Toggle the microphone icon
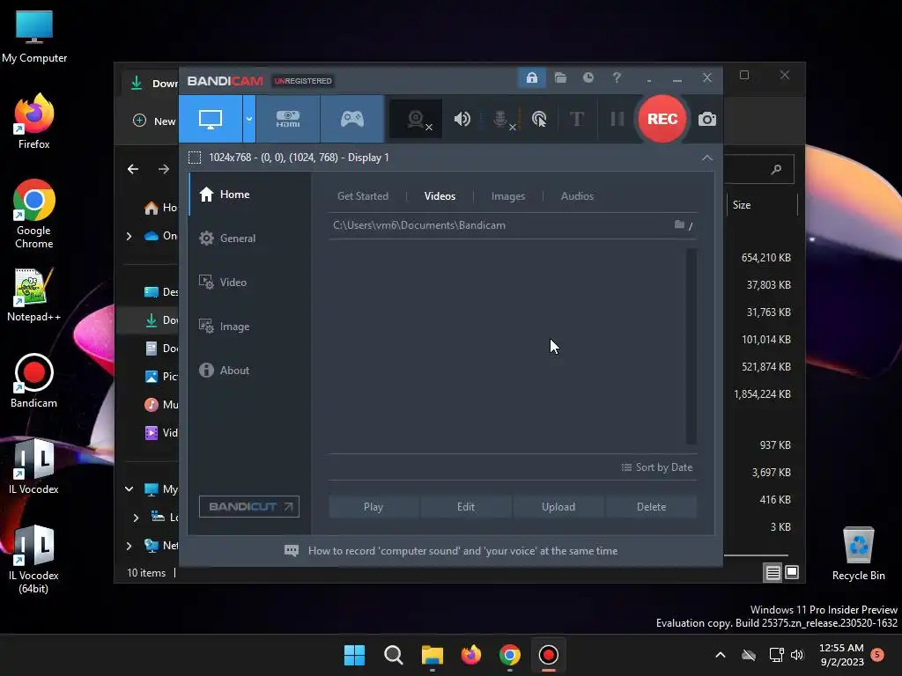The height and width of the screenshot is (676, 902). [501, 119]
